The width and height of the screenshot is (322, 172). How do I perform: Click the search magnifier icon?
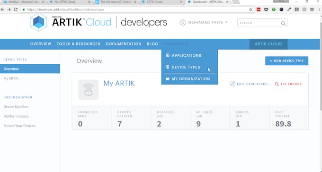pyautogui.click(x=283, y=23)
